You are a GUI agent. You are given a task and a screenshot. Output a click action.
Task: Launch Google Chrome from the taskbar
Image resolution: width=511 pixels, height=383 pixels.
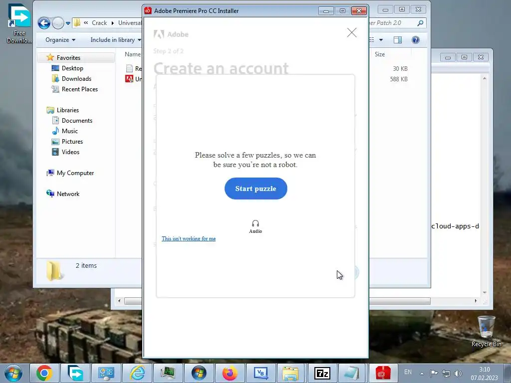point(44,373)
